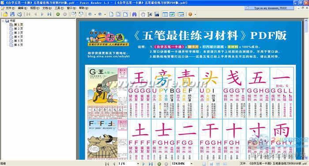Viewport: 309px width, 166px height.
Task: Rotate page using second rotate icon
Action: [81, 14]
